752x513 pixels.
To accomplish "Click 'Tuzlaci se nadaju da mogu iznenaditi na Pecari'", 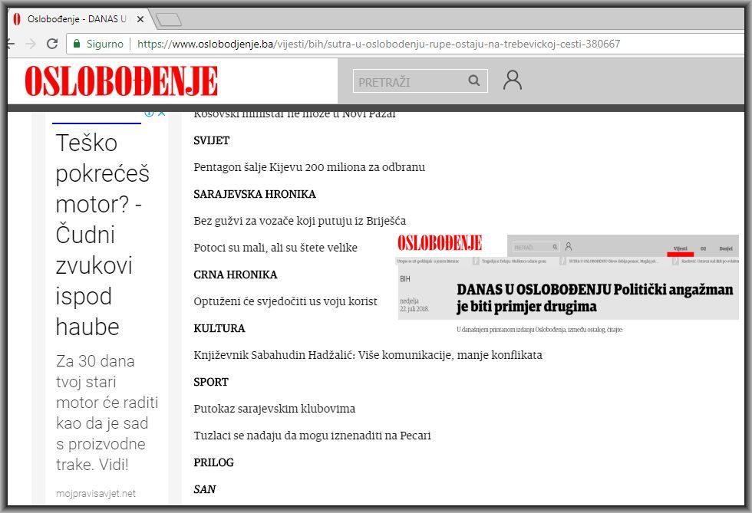I will click(312, 436).
